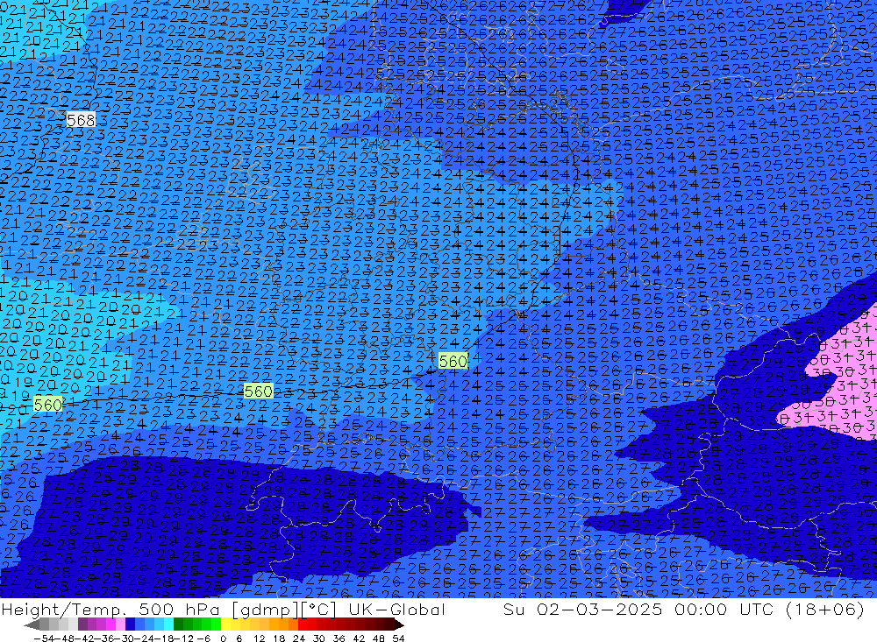
Task: Select the cyan legend swatch near -18
Action: click(168, 624)
